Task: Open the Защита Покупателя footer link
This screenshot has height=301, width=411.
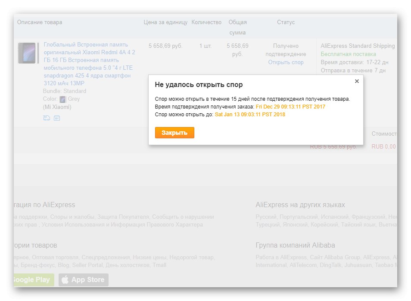Action: pos(123,217)
